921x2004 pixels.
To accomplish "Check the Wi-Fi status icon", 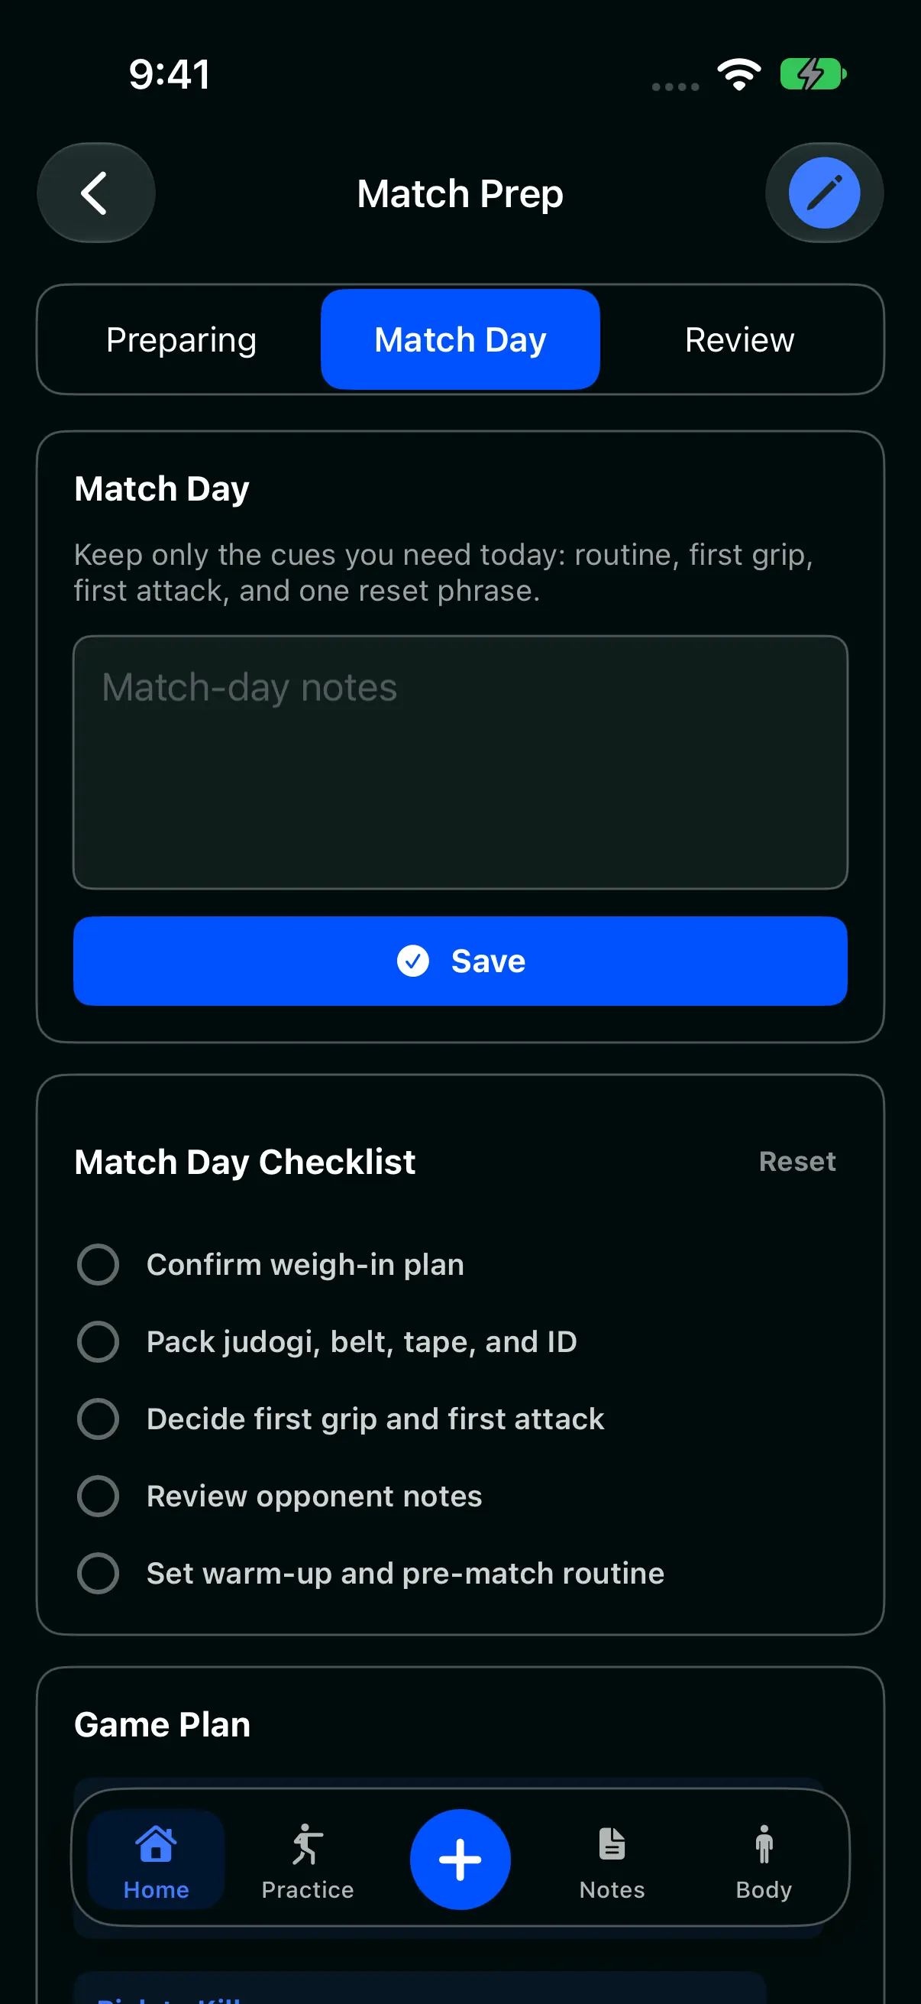I will click(738, 75).
